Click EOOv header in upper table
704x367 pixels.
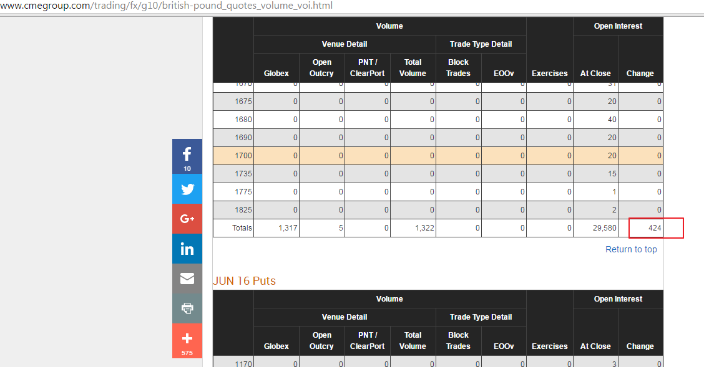coord(503,73)
